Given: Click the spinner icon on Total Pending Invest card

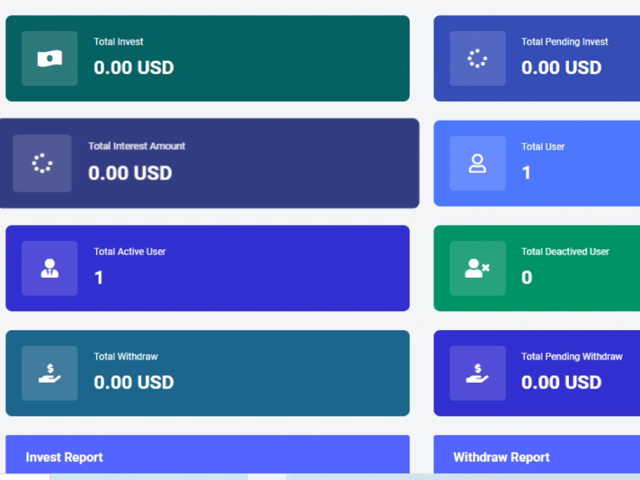Looking at the screenshot, I should point(477,58).
